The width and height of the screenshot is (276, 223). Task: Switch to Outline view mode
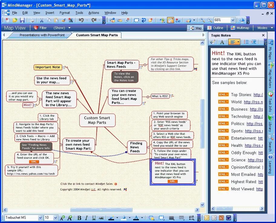coord(215,28)
